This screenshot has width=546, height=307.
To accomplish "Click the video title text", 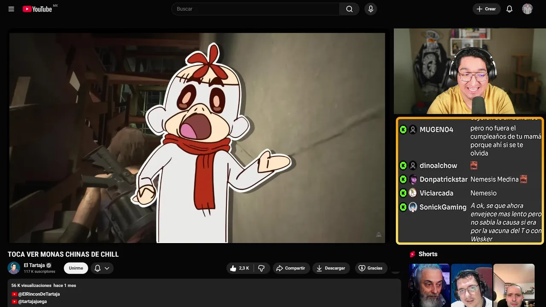I will [x=63, y=255].
